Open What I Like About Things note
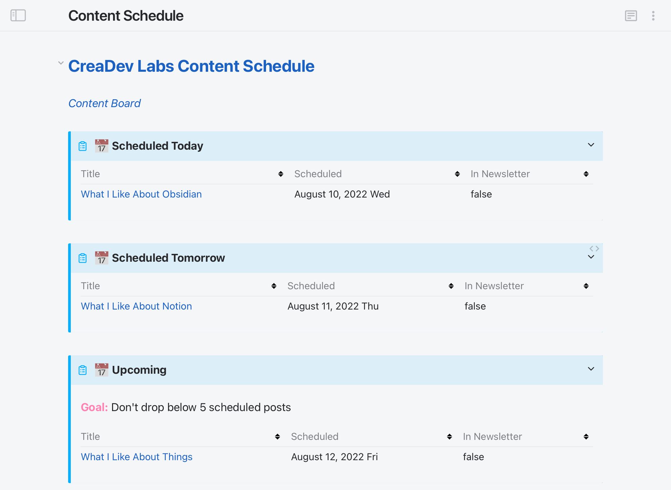671x490 pixels. [137, 457]
